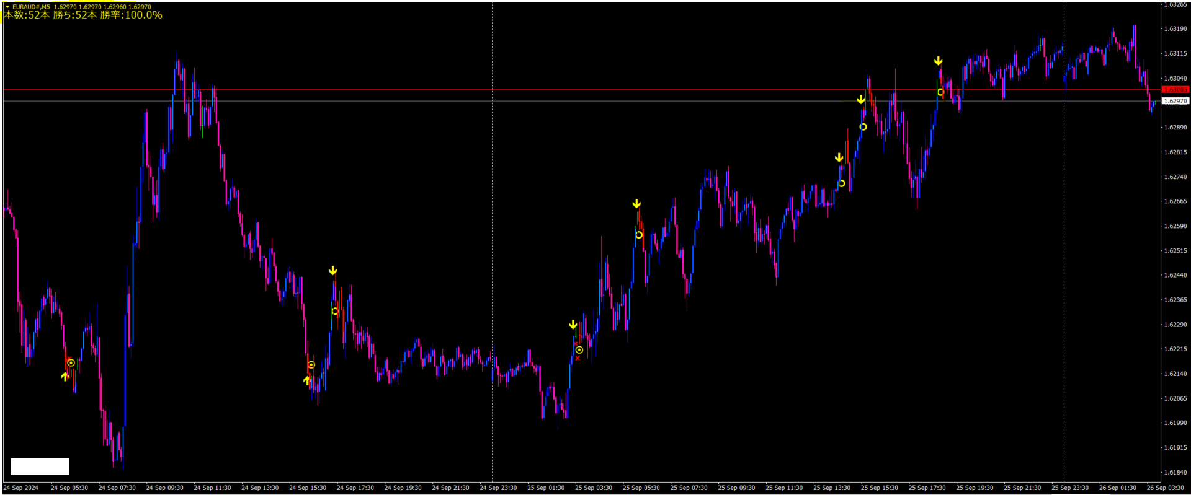Click the 26 Sep 03:30 time label
1191x495 pixels.
(x=1166, y=488)
